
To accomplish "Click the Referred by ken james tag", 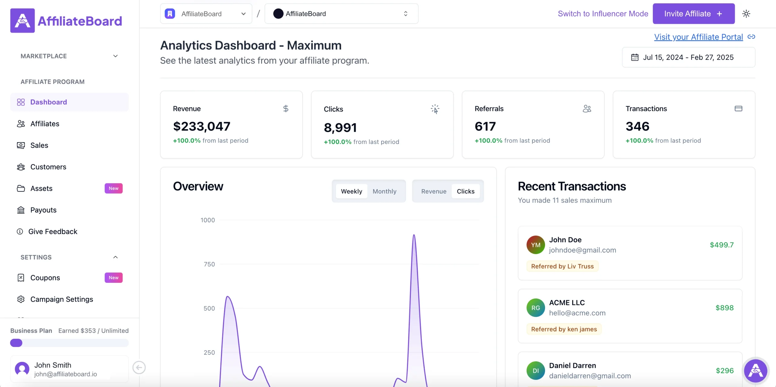I will tap(564, 329).
